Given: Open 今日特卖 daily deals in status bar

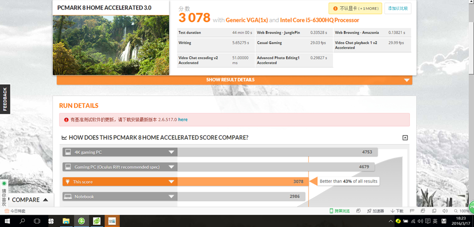Looking at the screenshot, I should click(x=15, y=211).
